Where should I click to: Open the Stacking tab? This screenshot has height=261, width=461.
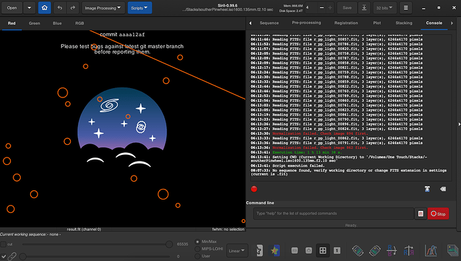tap(404, 23)
